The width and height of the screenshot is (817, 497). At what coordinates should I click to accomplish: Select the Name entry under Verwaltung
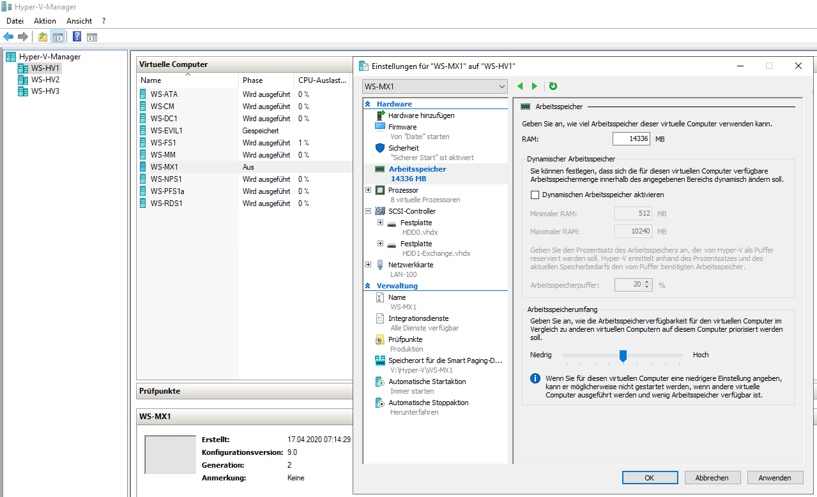pyautogui.click(x=397, y=297)
